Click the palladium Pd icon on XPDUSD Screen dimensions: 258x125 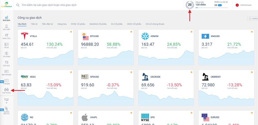pyautogui.click(x=85, y=77)
